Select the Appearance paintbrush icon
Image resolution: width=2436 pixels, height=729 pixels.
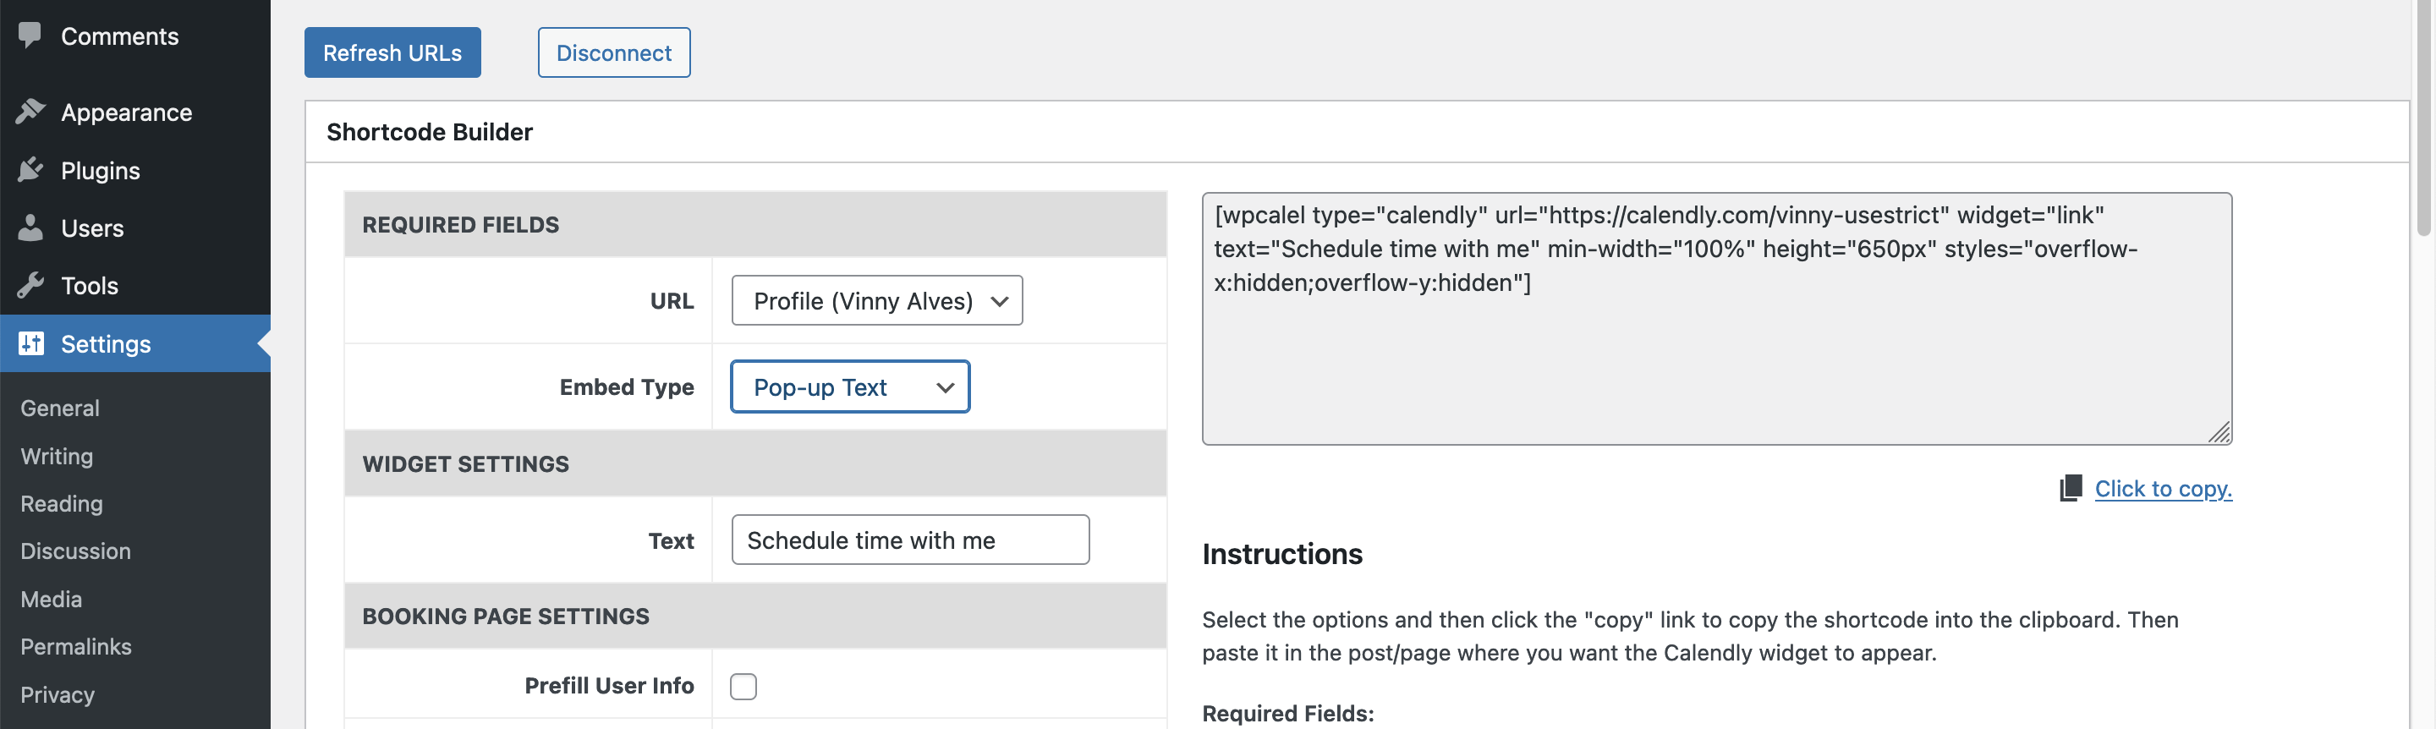31,112
